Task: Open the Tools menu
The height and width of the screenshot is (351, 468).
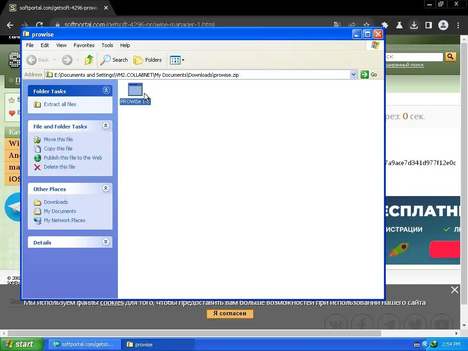Action: pyautogui.click(x=107, y=45)
